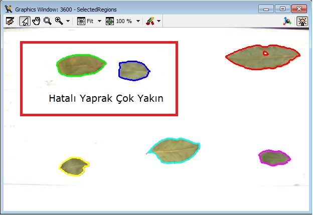313x215 pixels.
Task: Select the magenta-outlined leaf region
Action: (x=274, y=158)
